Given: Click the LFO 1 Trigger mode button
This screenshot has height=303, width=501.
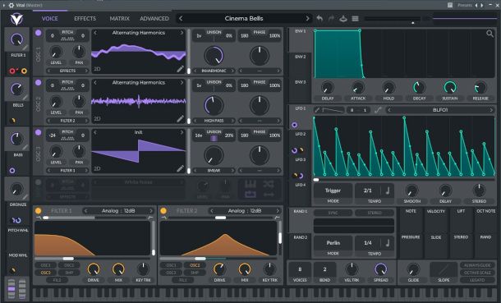Looking at the screenshot, I should (333, 191).
